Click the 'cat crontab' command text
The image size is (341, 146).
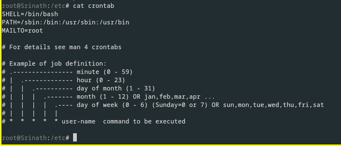point(94,6)
